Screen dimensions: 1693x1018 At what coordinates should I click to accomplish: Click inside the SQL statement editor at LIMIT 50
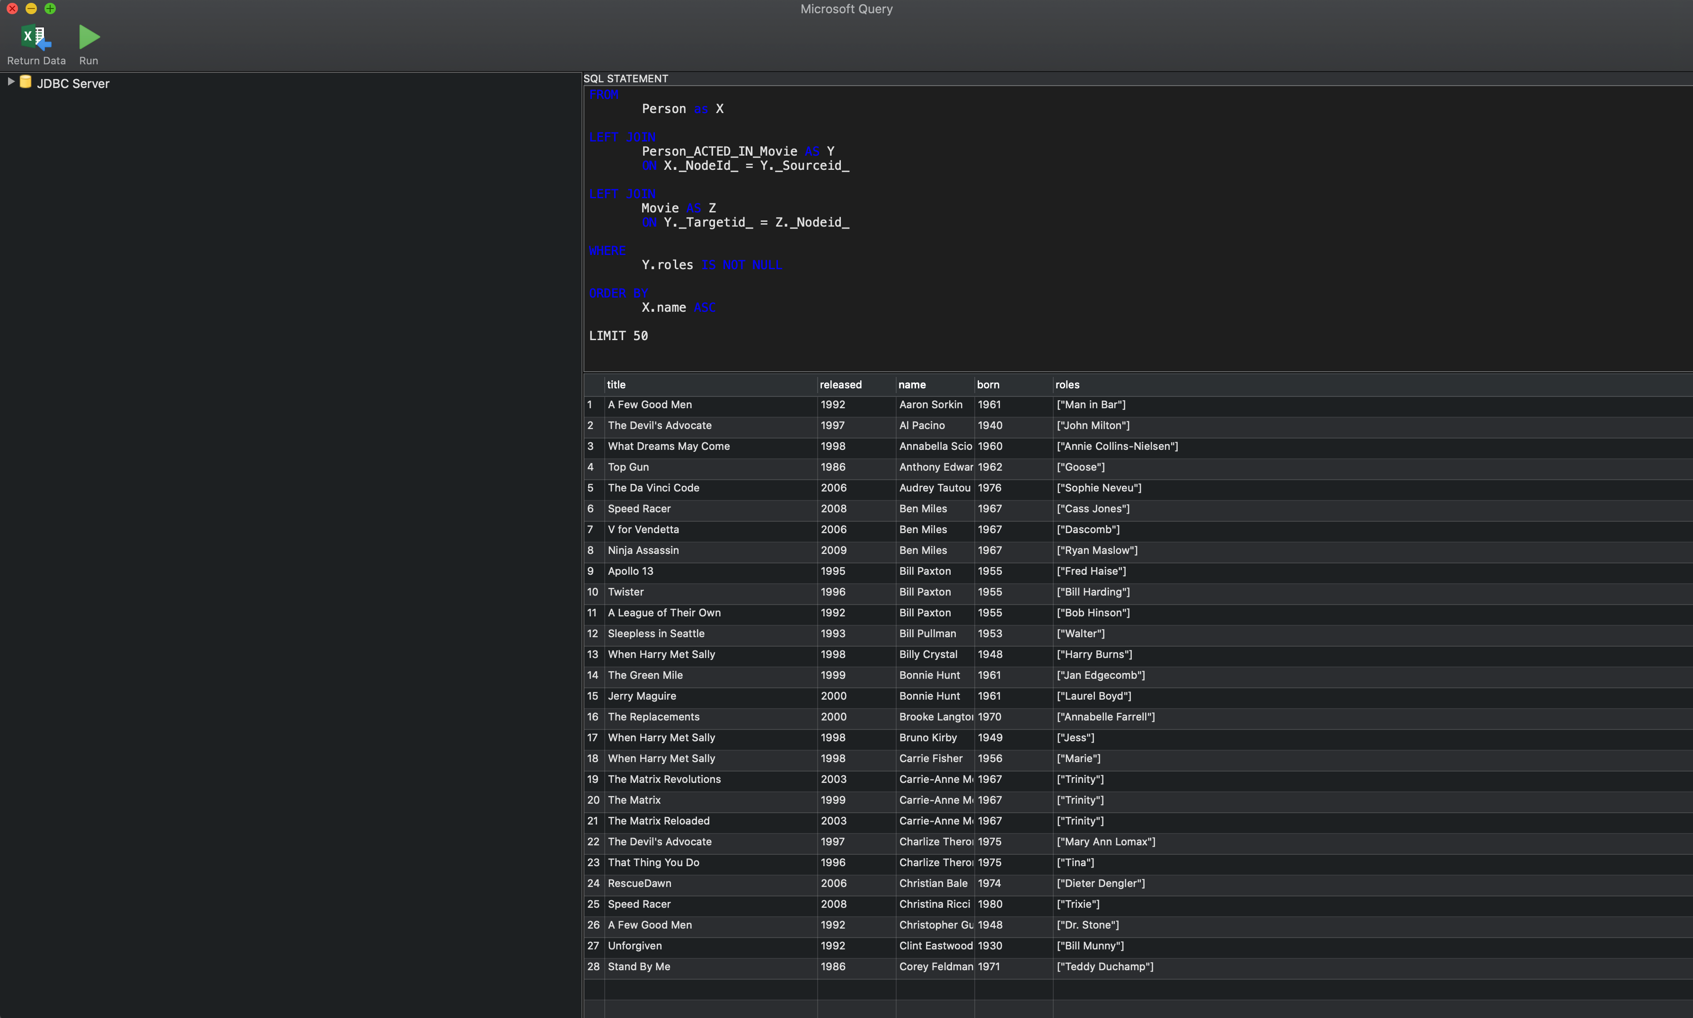(618, 335)
